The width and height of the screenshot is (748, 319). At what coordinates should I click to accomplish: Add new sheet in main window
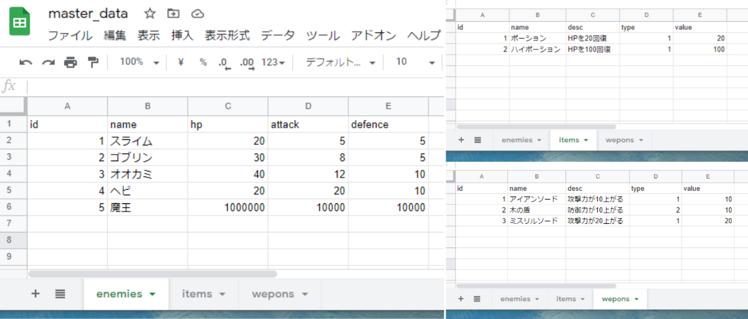tap(36, 294)
